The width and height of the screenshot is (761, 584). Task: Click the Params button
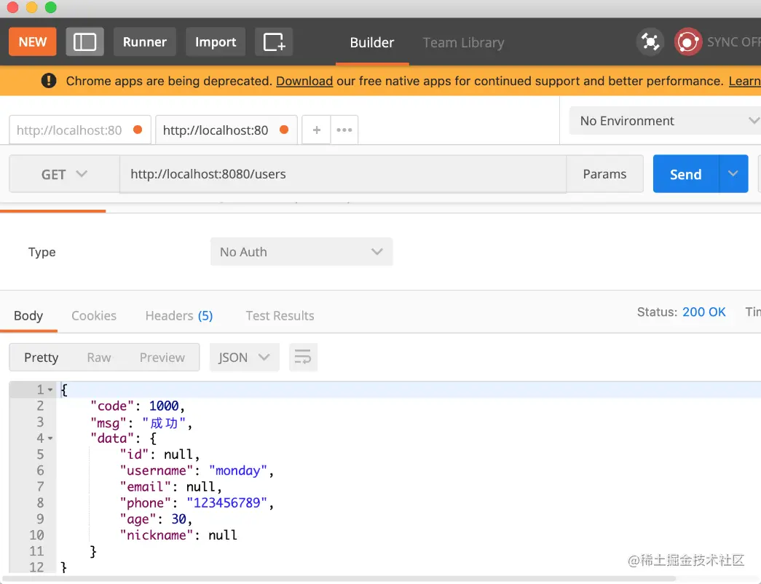[604, 174]
